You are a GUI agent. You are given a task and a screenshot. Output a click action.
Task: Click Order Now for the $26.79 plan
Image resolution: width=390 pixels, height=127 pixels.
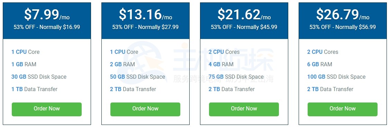click(x=343, y=109)
